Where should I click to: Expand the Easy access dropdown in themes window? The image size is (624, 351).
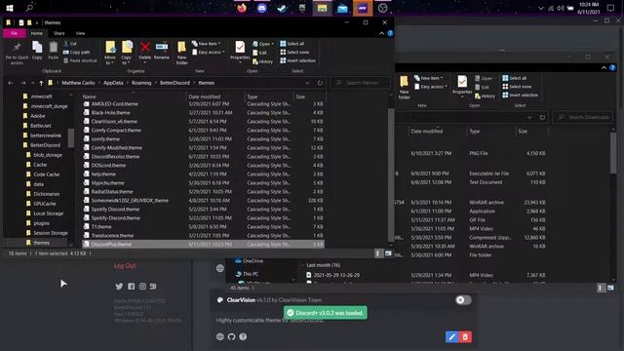pos(209,52)
